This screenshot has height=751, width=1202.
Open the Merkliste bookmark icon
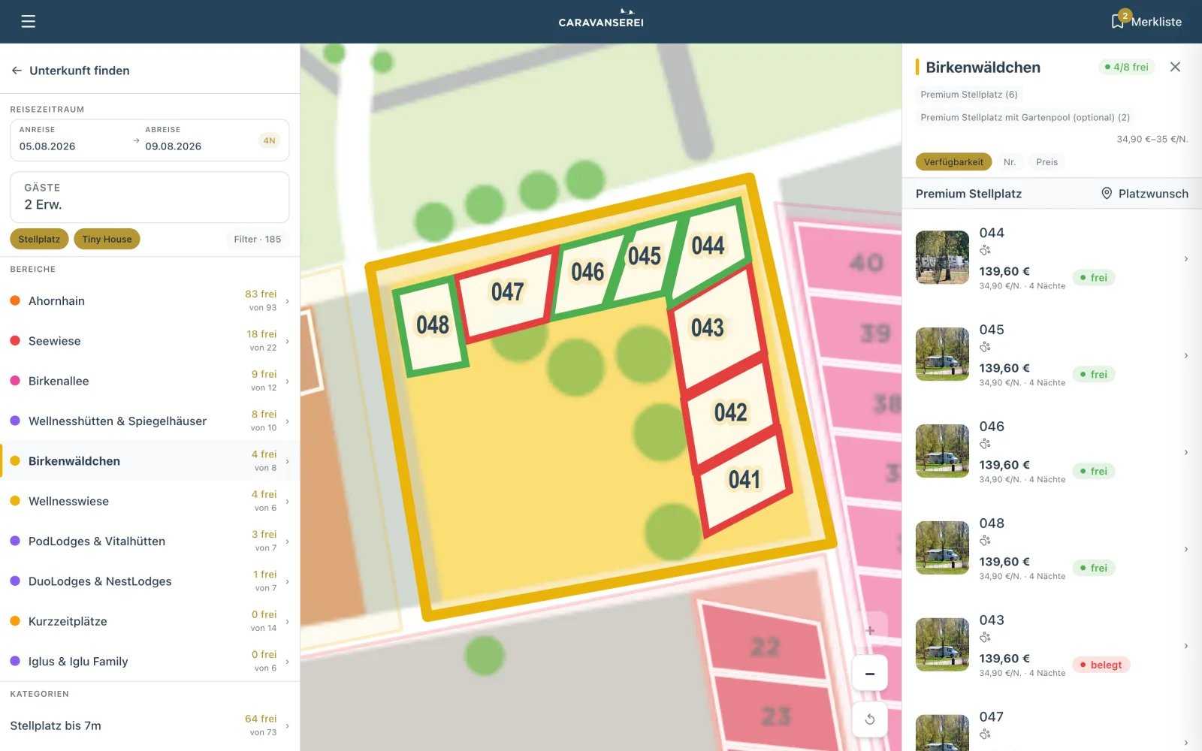pyautogui.click(x=1118, y=21)
